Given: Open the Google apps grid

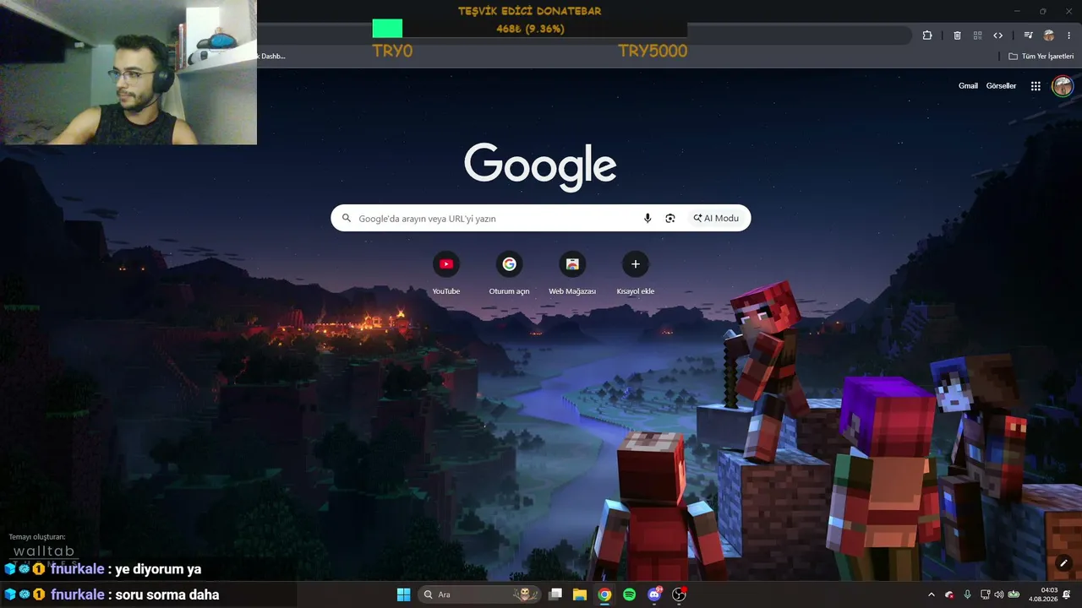Looking at the screenshot, I should (x=1036, y=86).
